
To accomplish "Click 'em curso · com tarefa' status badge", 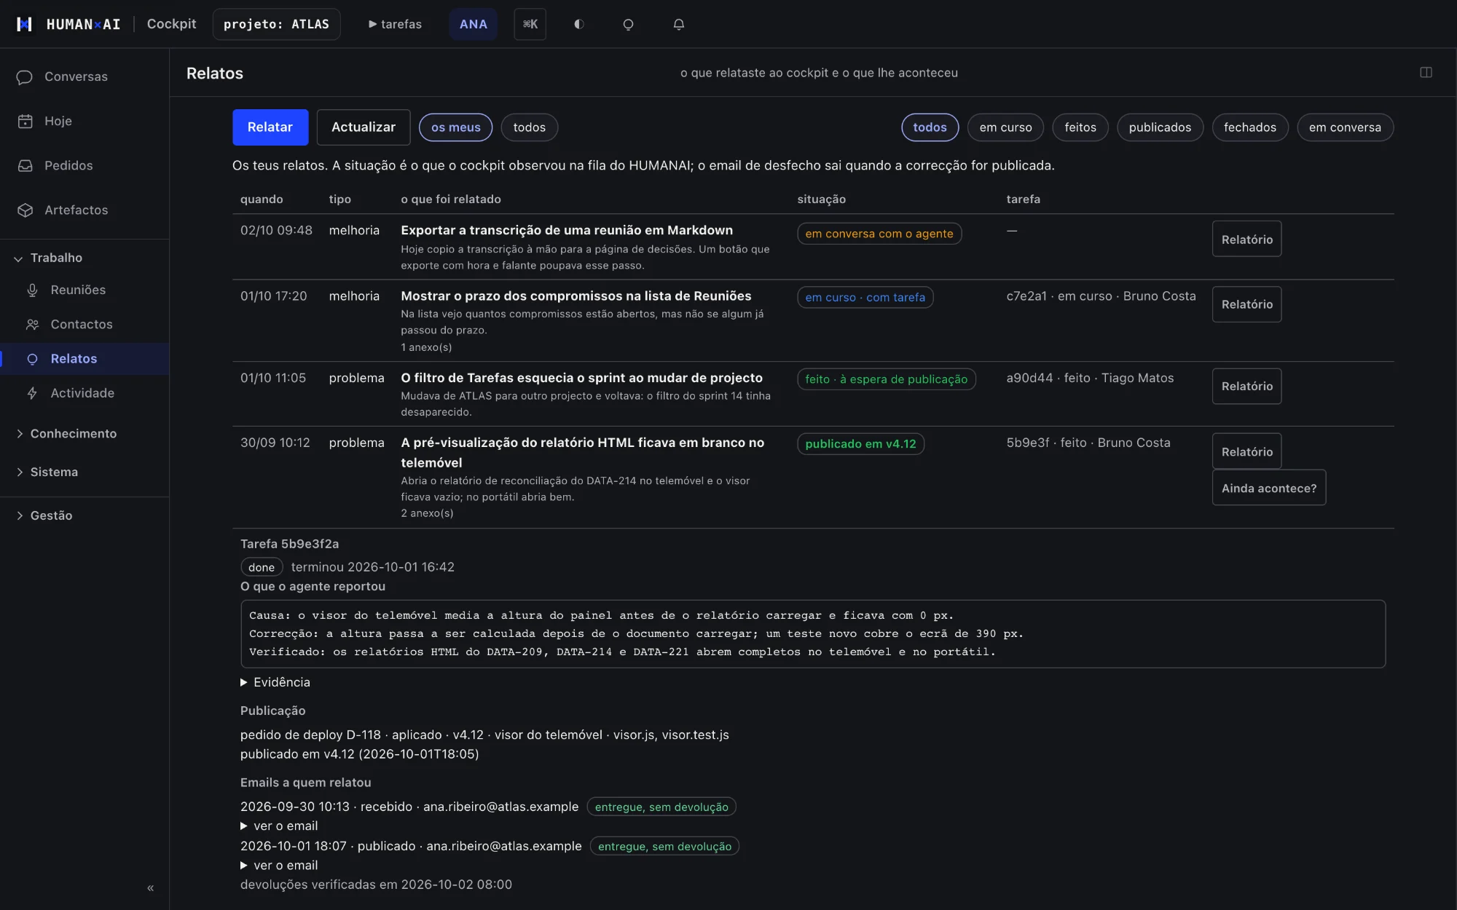I will (865, 297).
